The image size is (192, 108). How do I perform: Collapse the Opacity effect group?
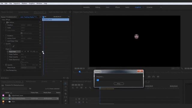click(2, 44)
